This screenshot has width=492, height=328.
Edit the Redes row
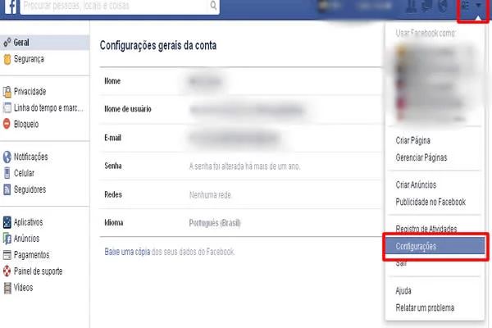(240, 194)
